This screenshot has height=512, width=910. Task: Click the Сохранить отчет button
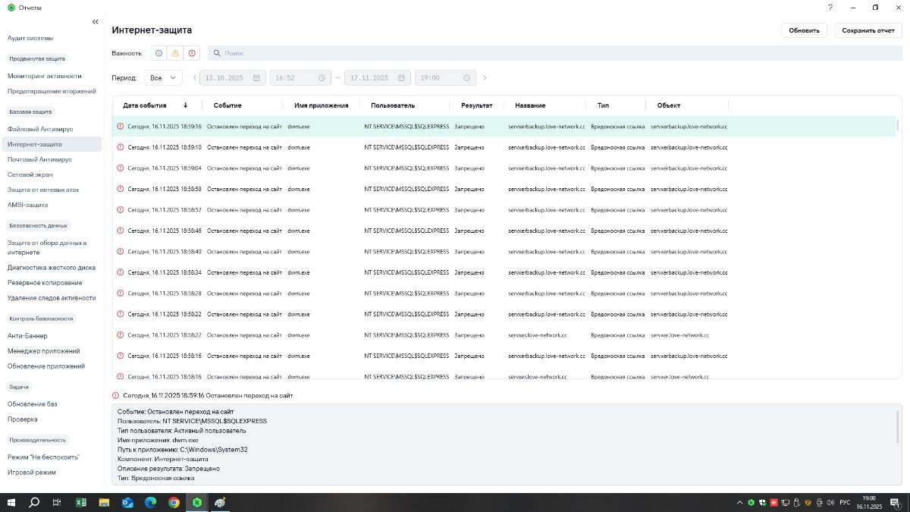click(868, 31)
